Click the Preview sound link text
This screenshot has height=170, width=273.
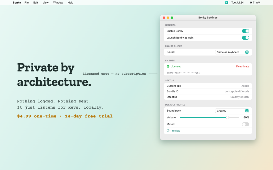[x=175, y=131]
